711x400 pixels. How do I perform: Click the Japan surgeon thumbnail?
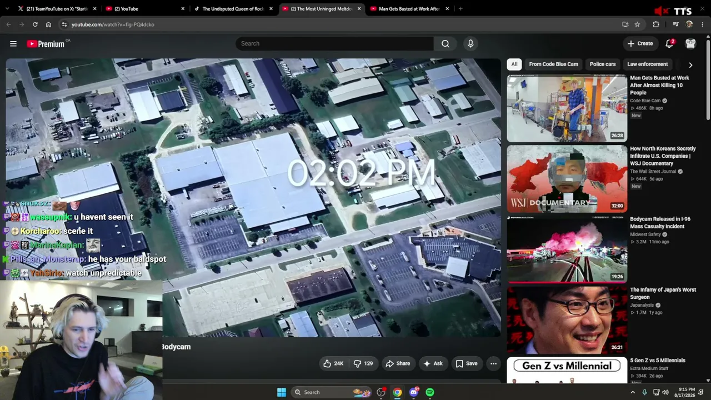567,319
